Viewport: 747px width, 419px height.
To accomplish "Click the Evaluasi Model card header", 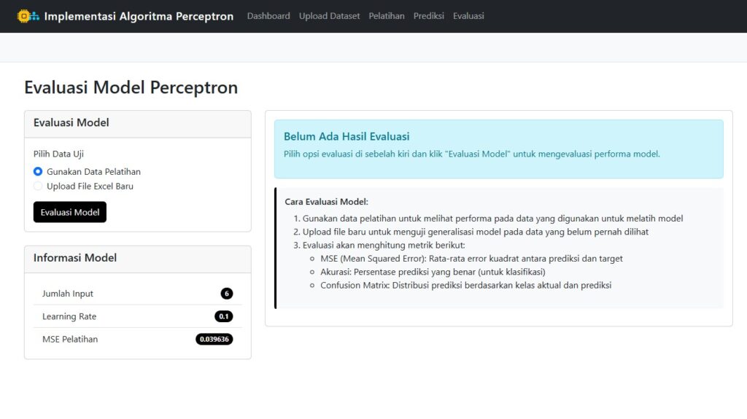I will click(x=138, y=124).
